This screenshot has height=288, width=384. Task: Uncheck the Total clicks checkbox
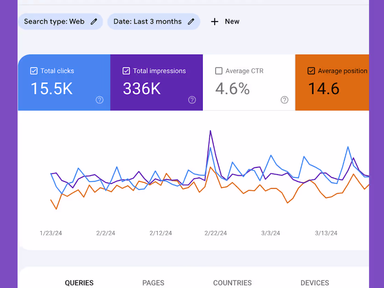[34, 71]
